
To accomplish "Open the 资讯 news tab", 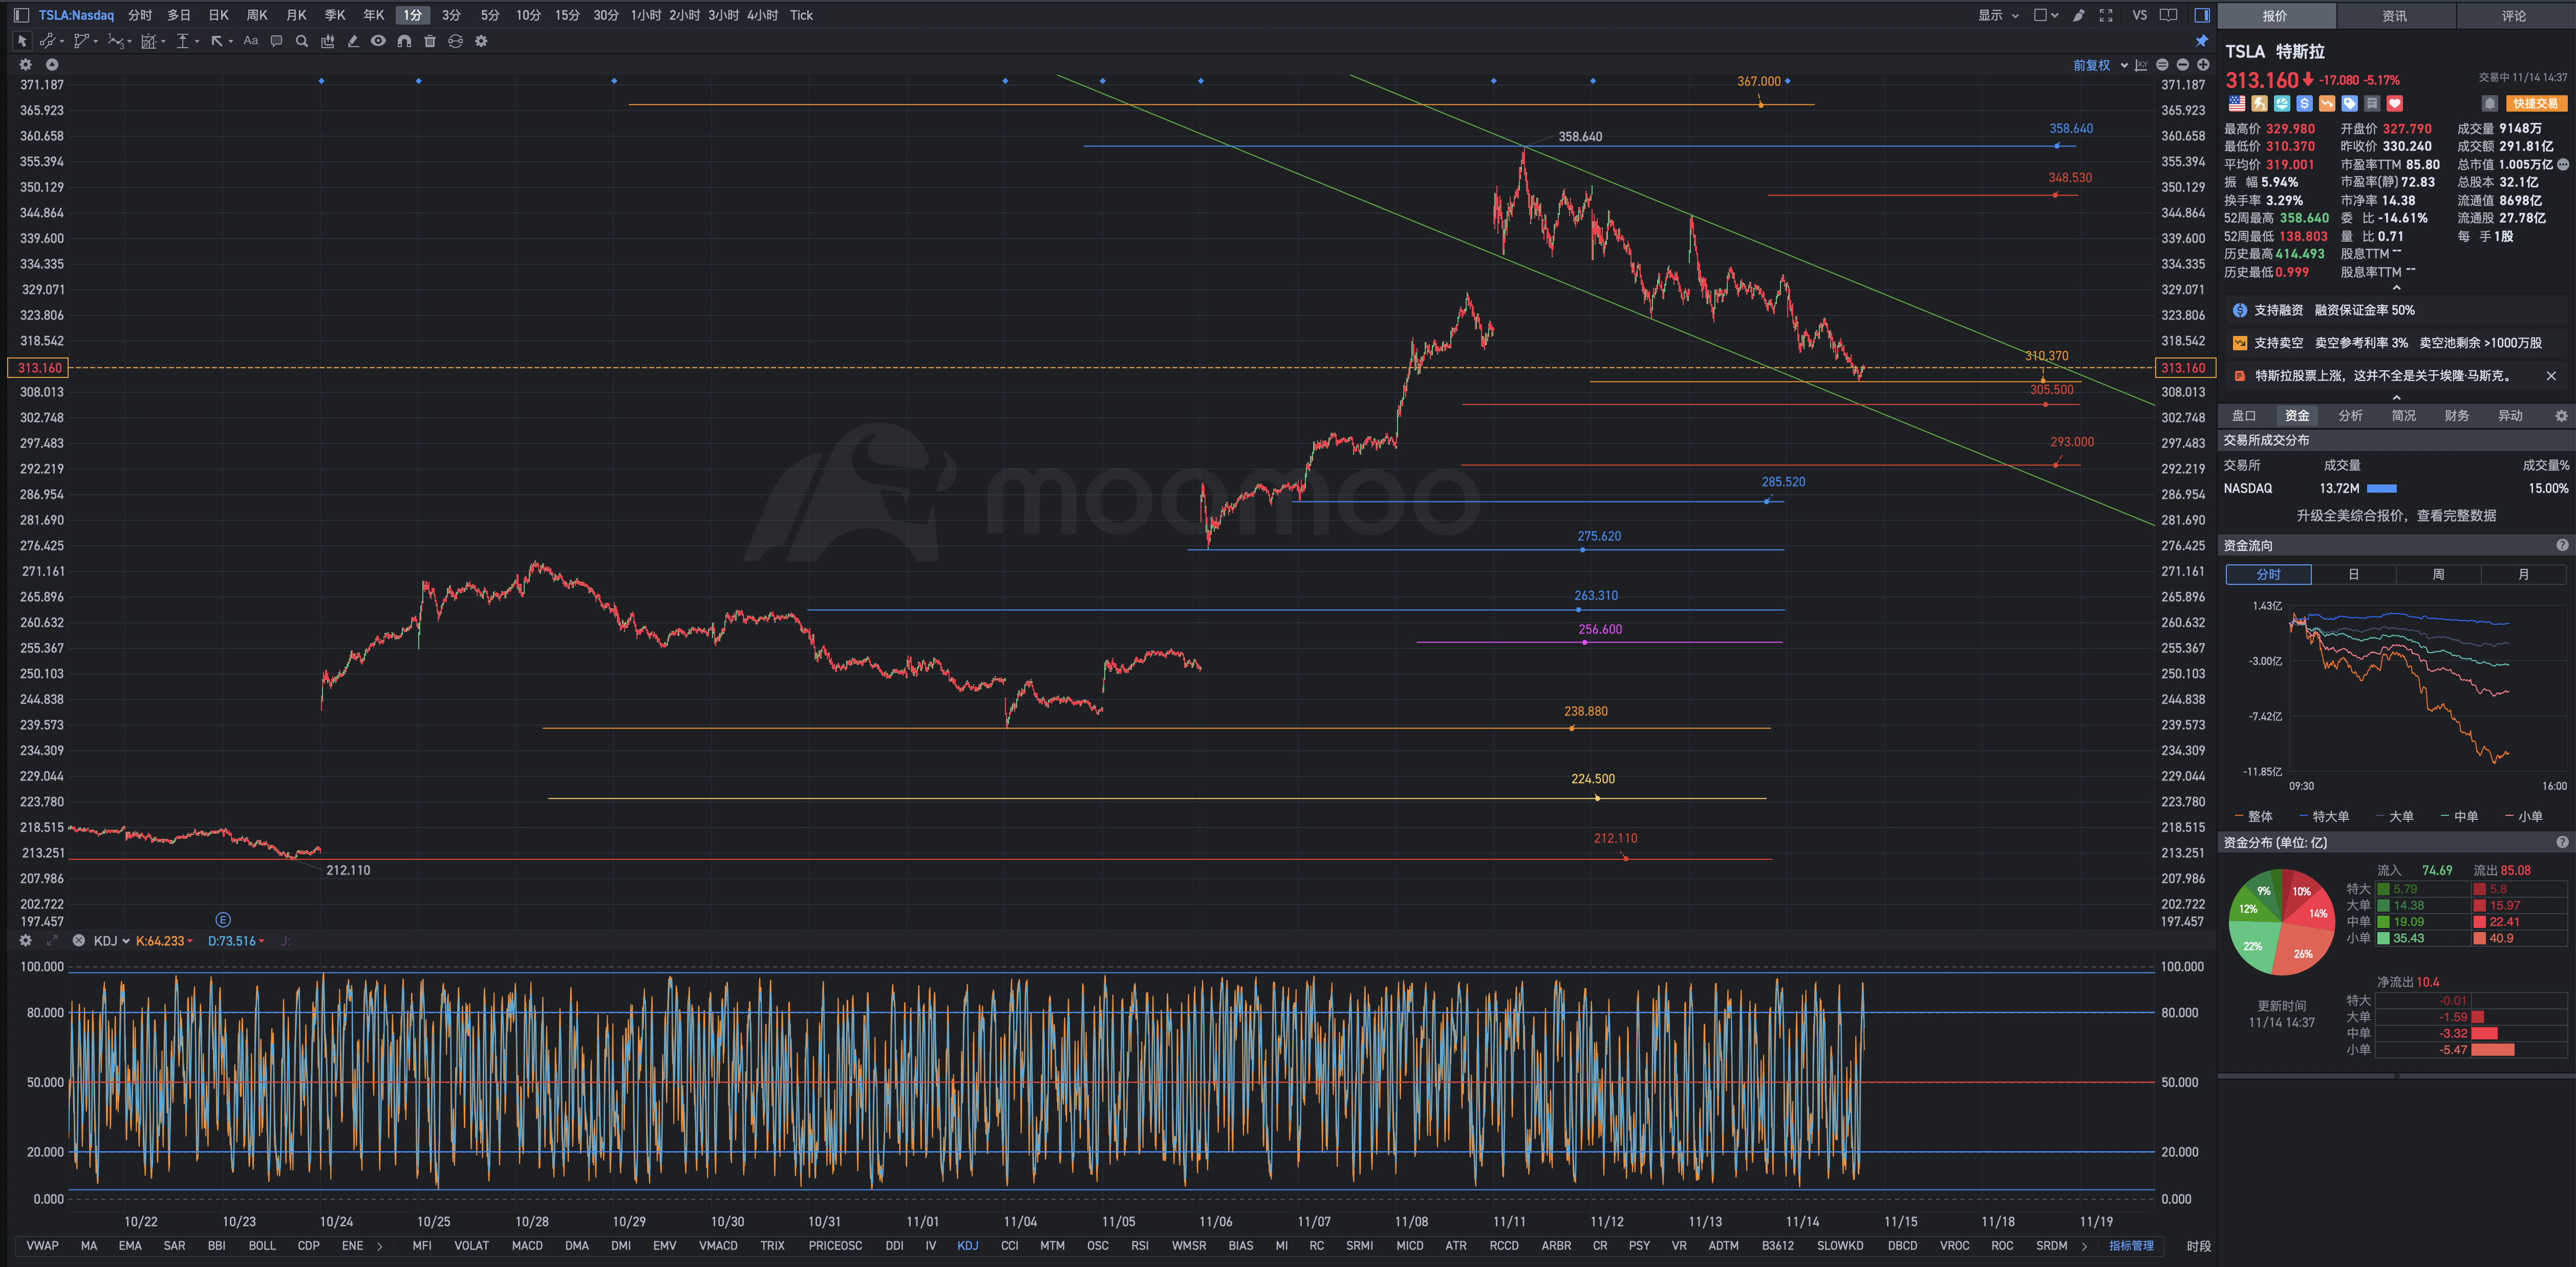I will [2394, 16].
